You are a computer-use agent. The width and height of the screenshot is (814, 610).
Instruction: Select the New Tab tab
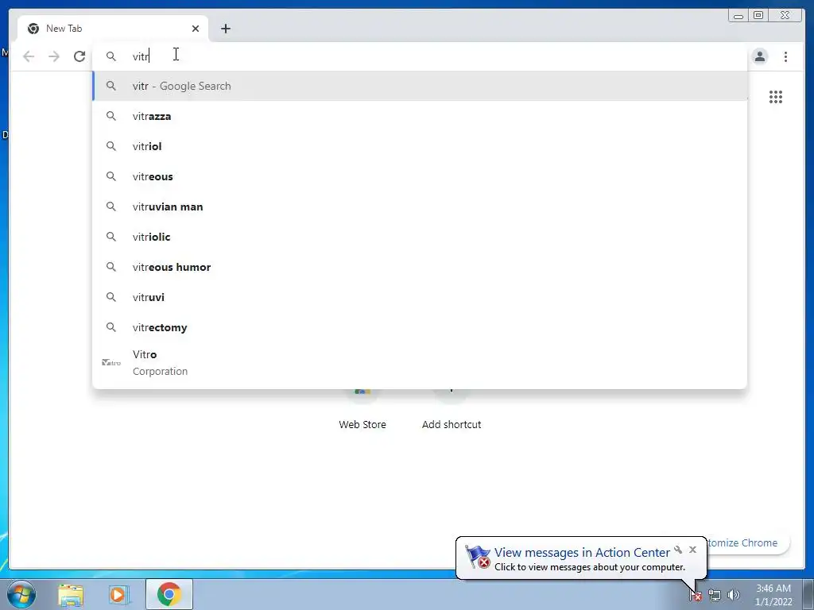[113, 29]
